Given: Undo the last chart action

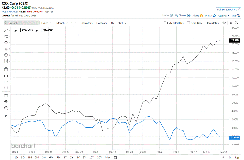Looking at the screenshot, I should point(6,82).
